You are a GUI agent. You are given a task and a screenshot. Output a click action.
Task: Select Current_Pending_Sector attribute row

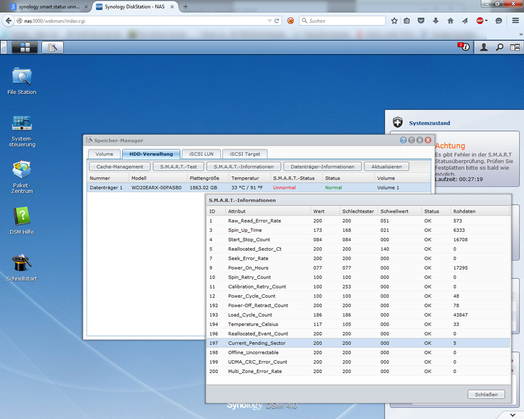[358, 343]
